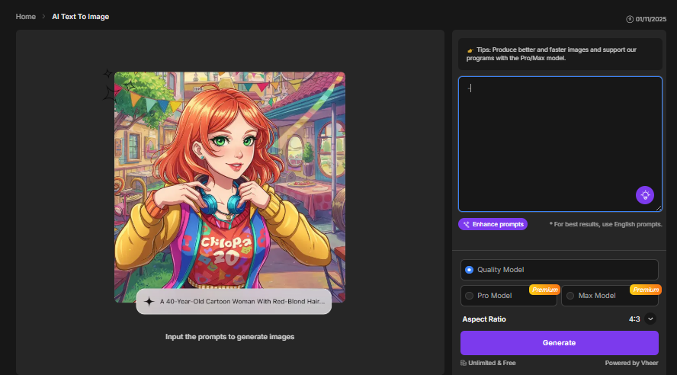Select the Quality Model radio option

coord(469,270)
